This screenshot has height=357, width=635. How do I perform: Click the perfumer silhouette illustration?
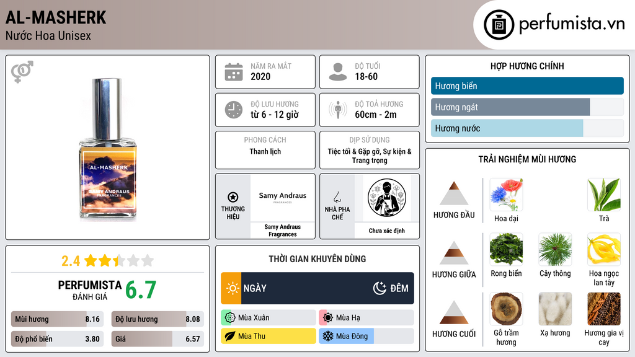387,198
